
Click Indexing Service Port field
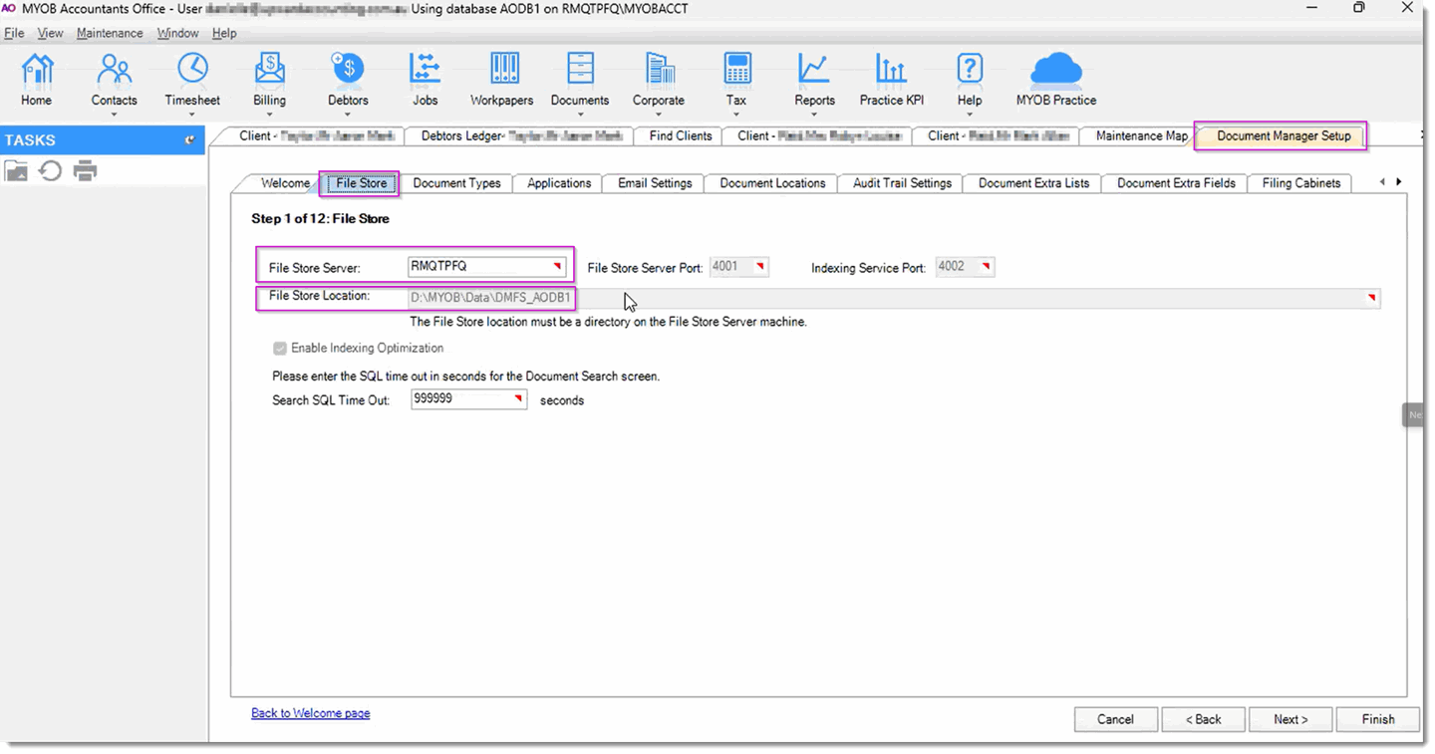tap(965, 267)
